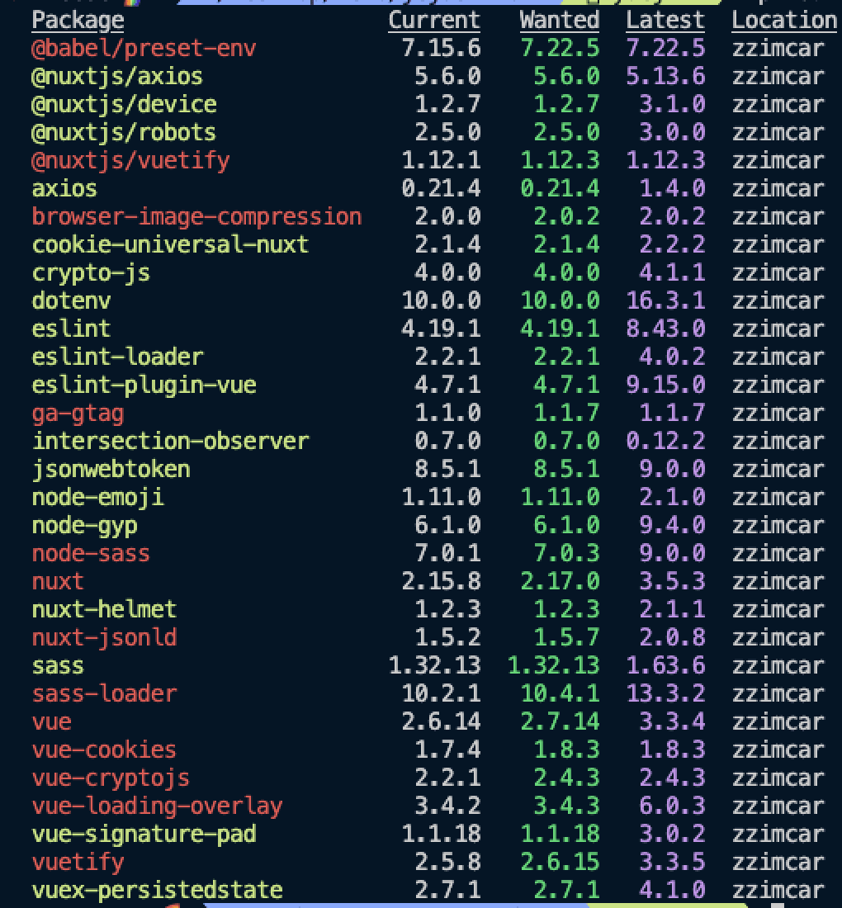
Task: Select the sass-loader package name
Action: point(104,693)
